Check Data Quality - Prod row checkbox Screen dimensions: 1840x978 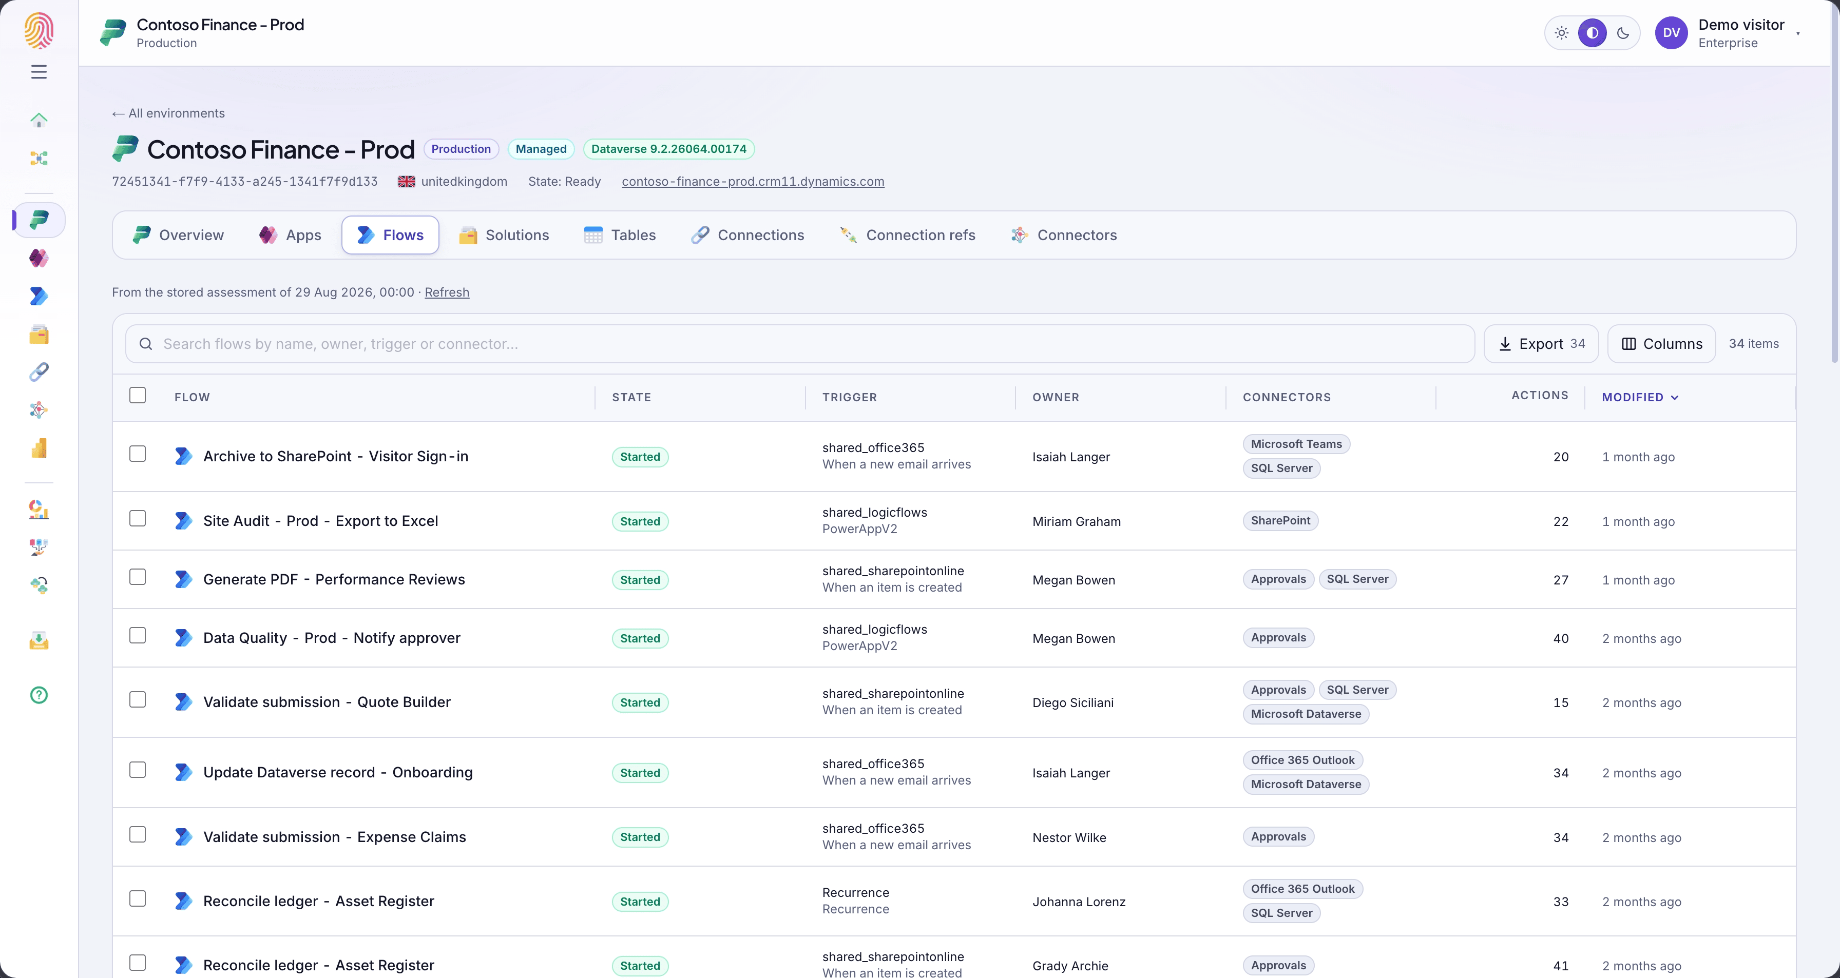coord(138,635)
